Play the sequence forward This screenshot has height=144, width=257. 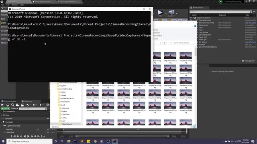pyautogui.click(x=29, y=136)
